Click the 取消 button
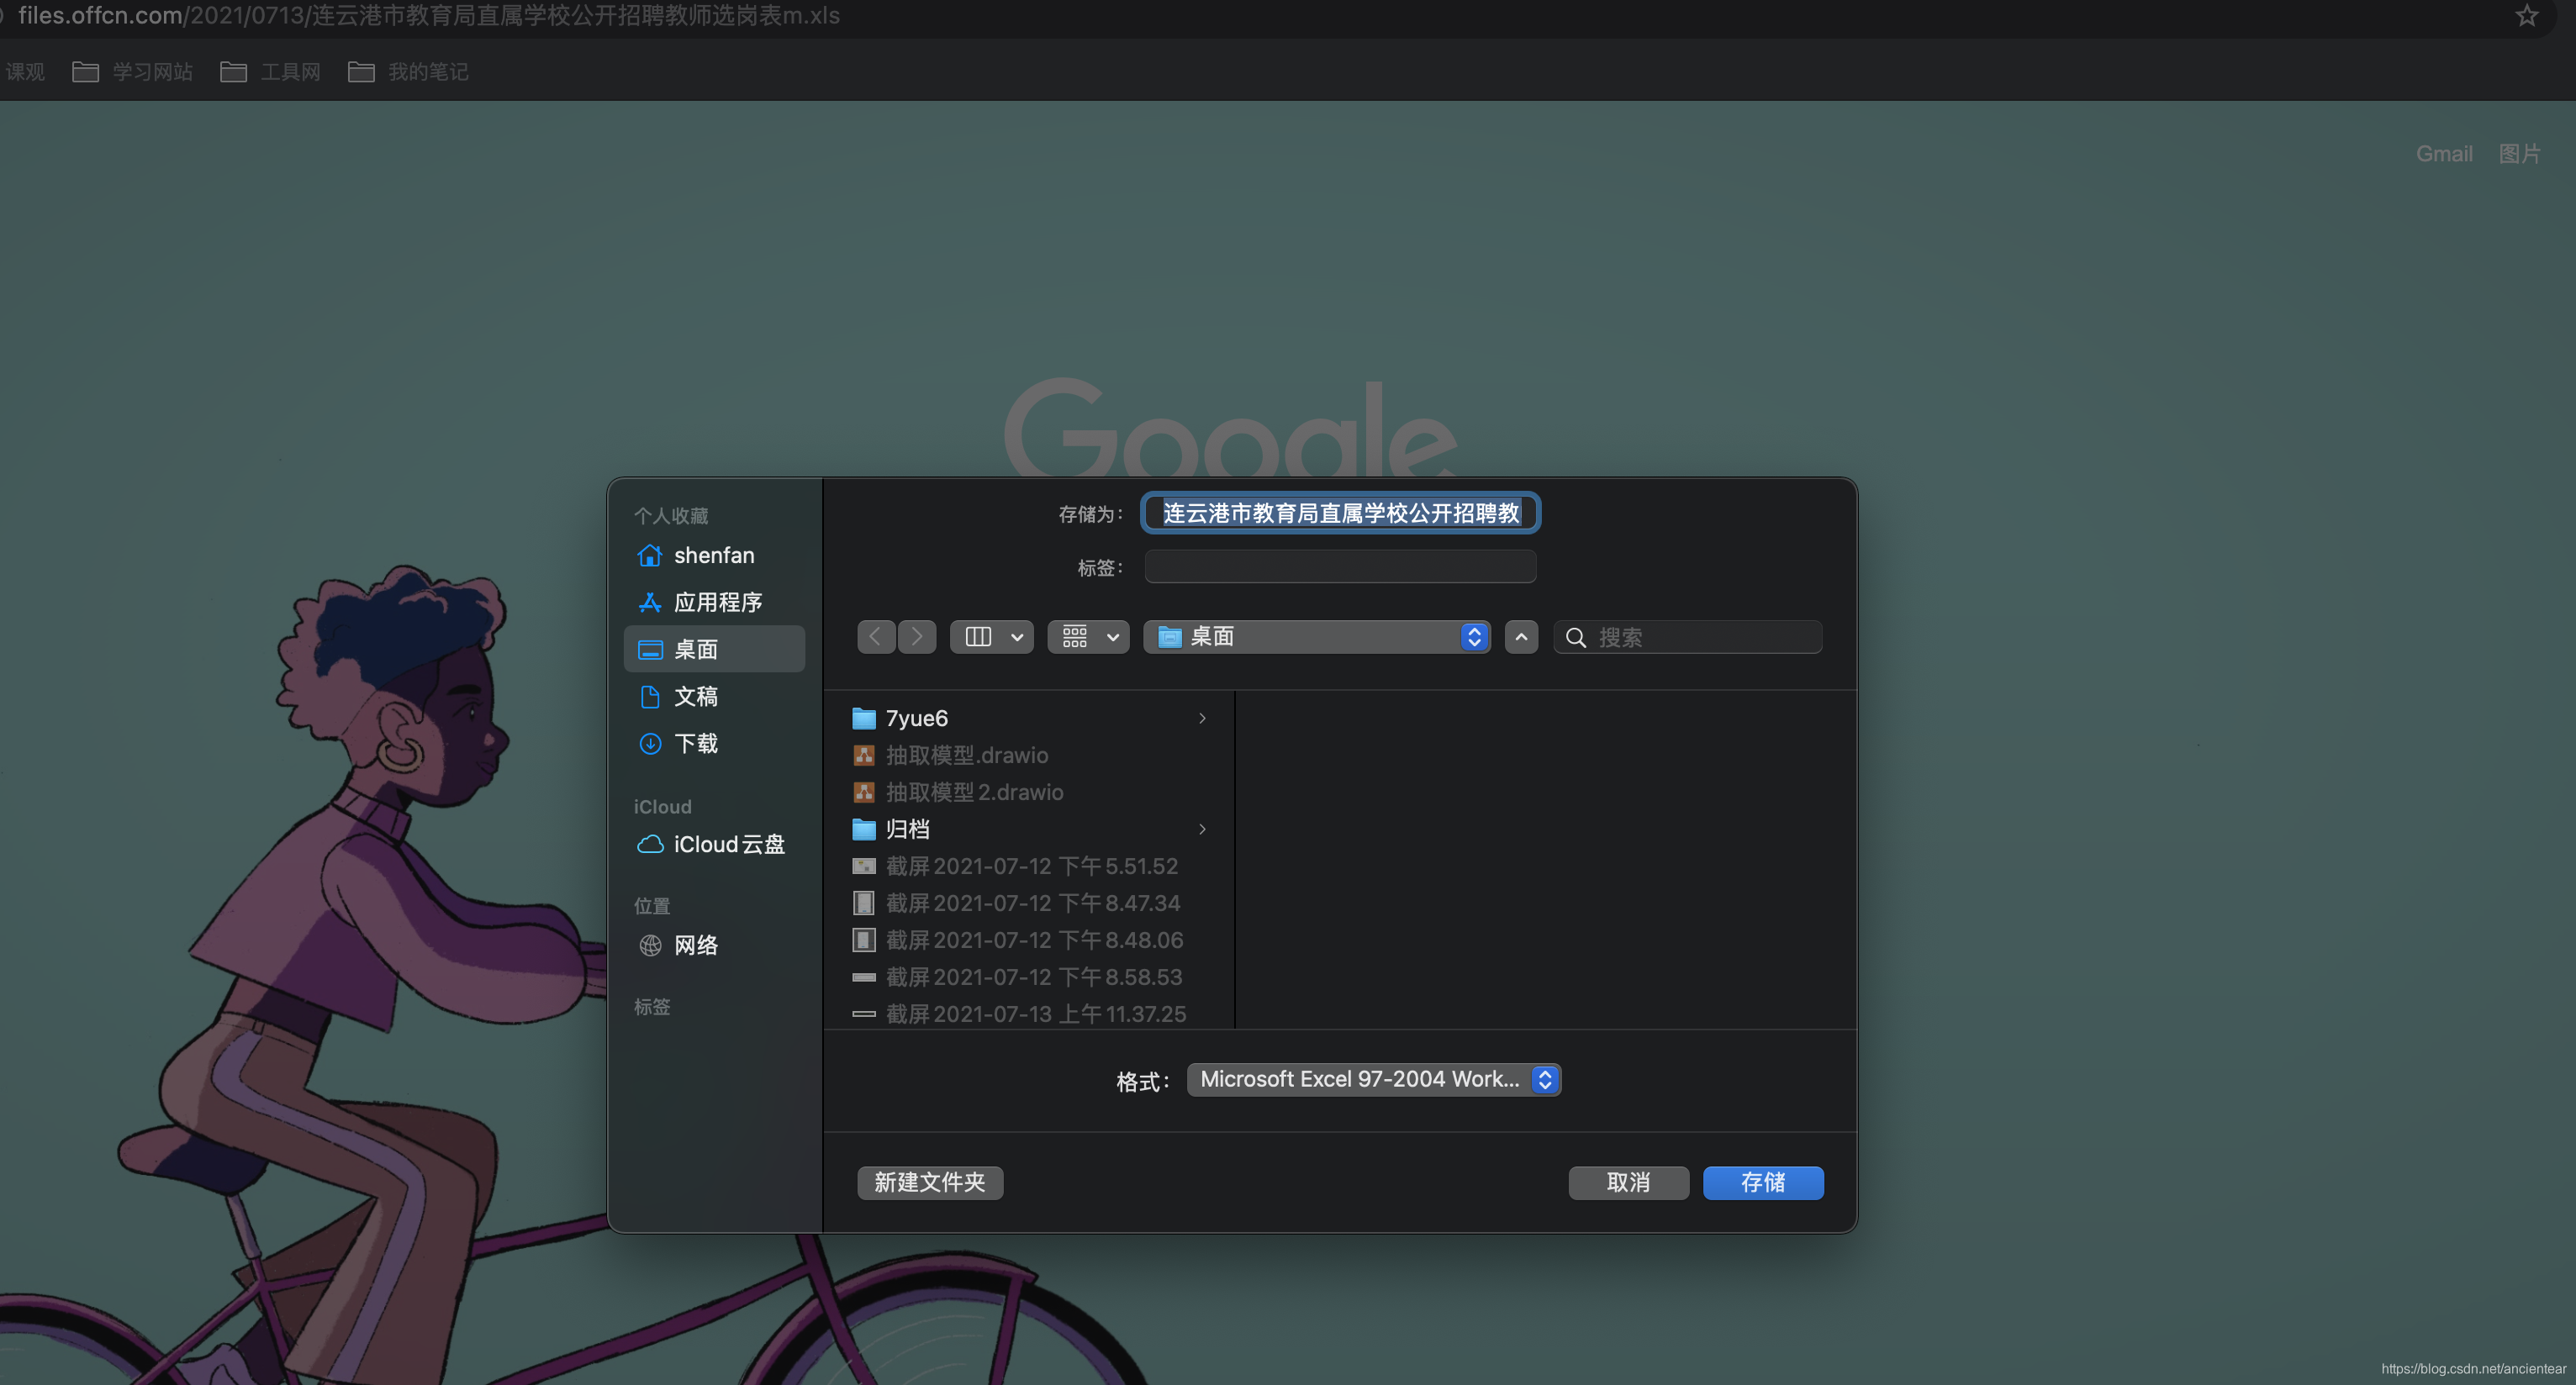 (x=1628, y=1182)
